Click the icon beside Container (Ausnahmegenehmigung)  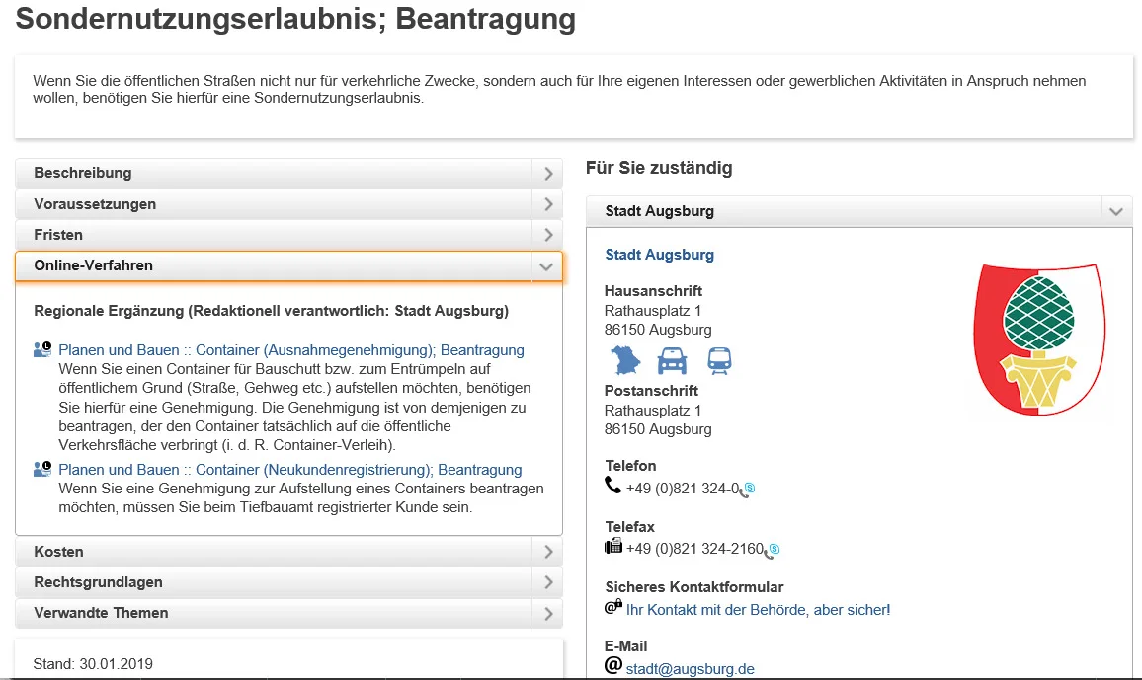[42, 349]
